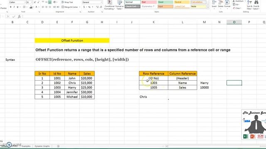Select the yellow Offset Function title cell
This screenshot has height=149, width=266.
pyautogui.click(x=72, y=41)
